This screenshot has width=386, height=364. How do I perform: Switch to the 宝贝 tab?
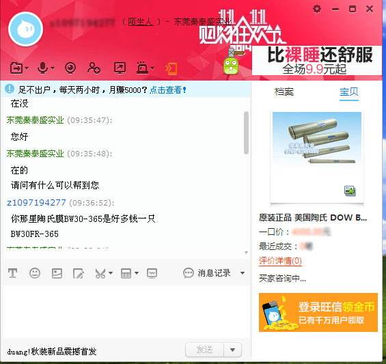click(349, 92)
